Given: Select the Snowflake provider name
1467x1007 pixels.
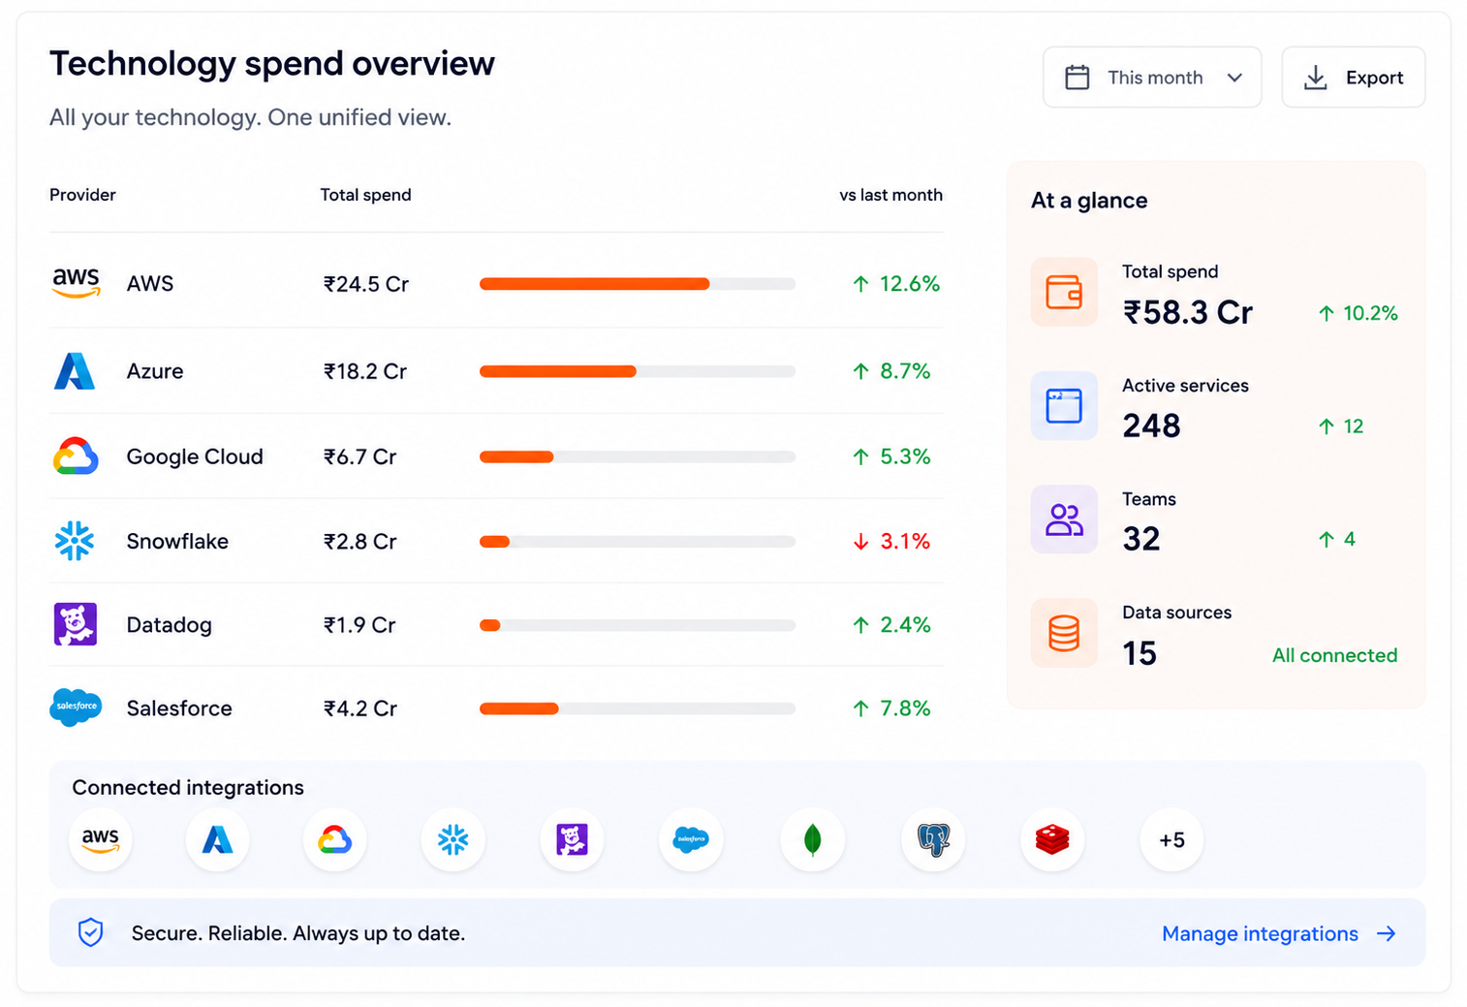Looking at the screenshot, I should click(x=177, y=541).
